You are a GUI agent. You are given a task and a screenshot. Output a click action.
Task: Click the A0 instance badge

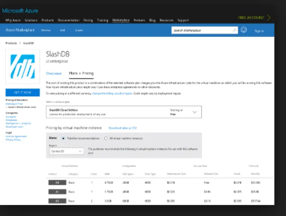(x=57, y=183)
